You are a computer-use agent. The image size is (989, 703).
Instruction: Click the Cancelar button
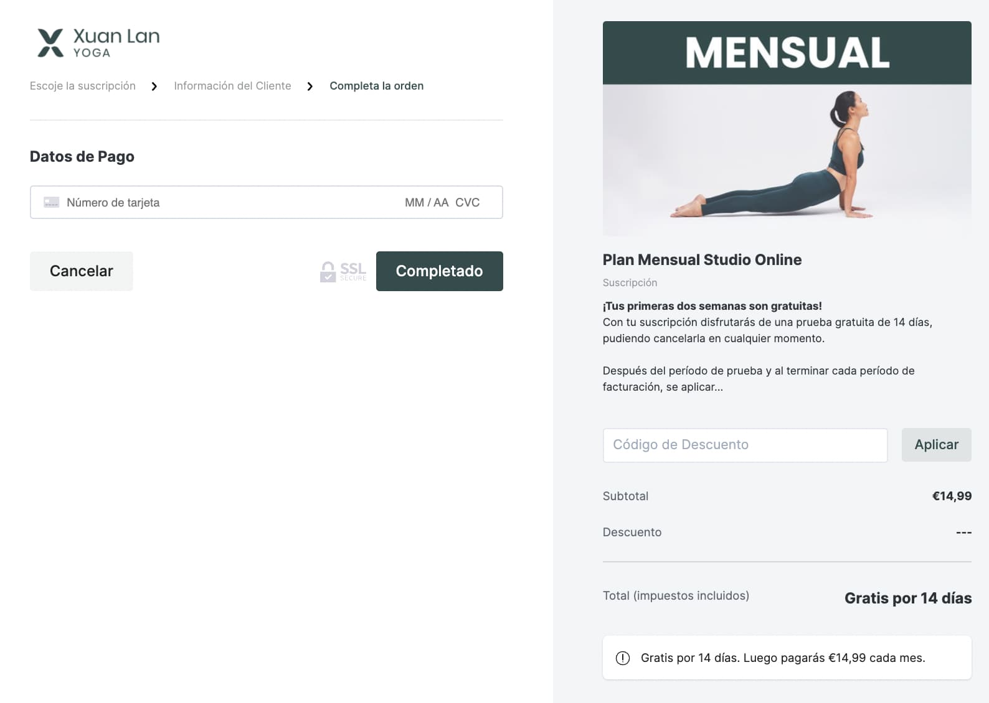click(x=82, y=271)
